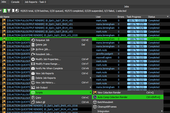Choose Resubmit Job... from context menu
170x113 pixels.
pos(61,54)
